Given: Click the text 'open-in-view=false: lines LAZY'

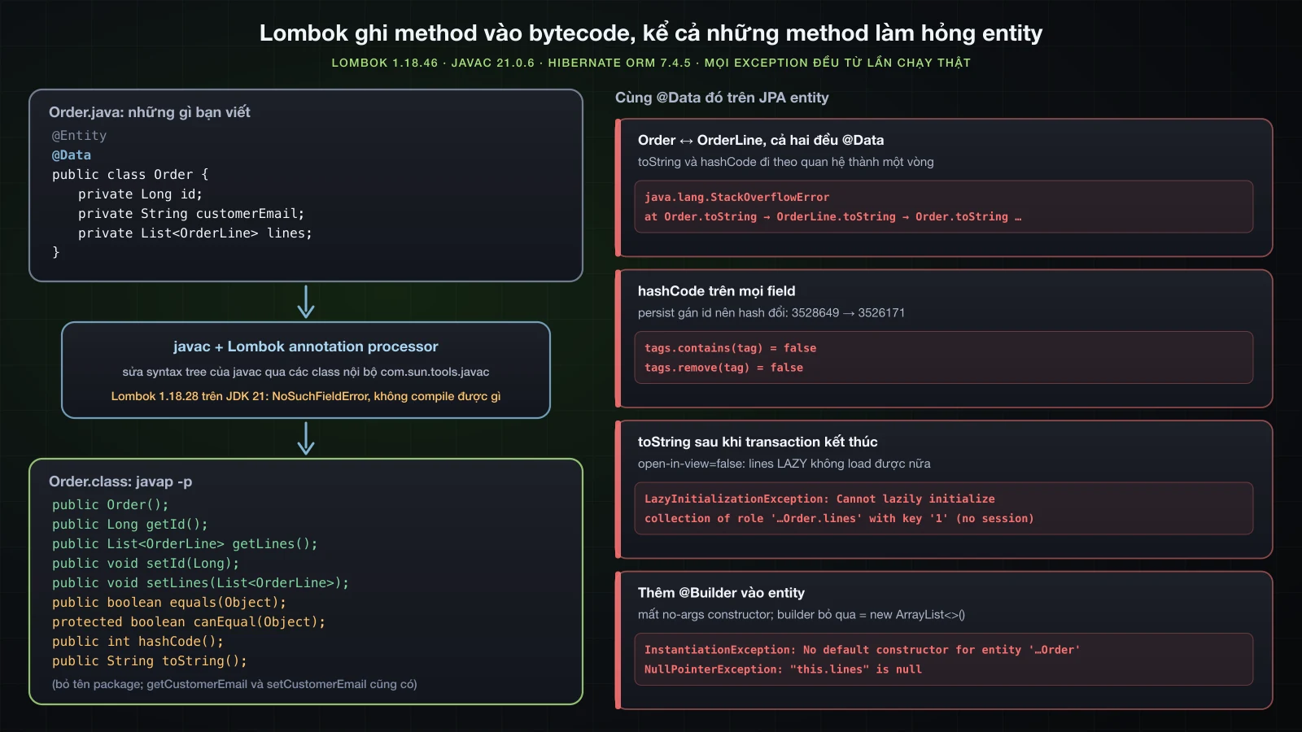Looking at the screenshot, I should 784,464.
